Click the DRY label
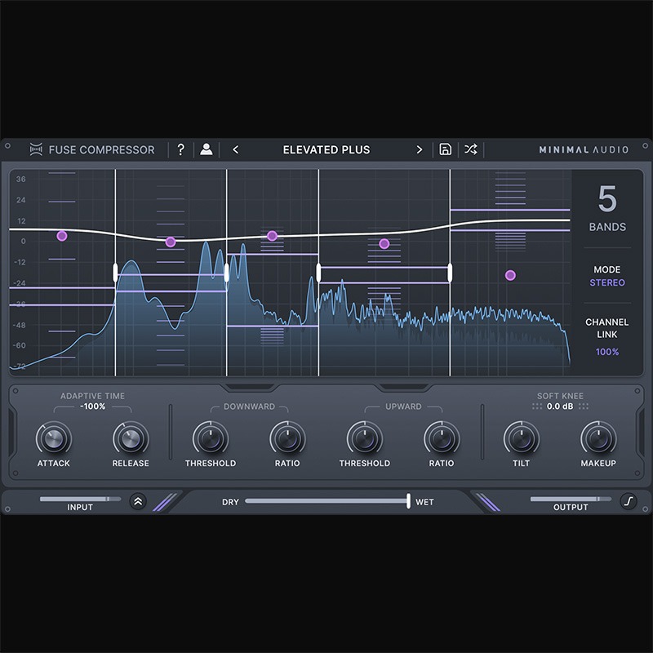This screenshot has width=653, height=653. click(x=230, y=502)
